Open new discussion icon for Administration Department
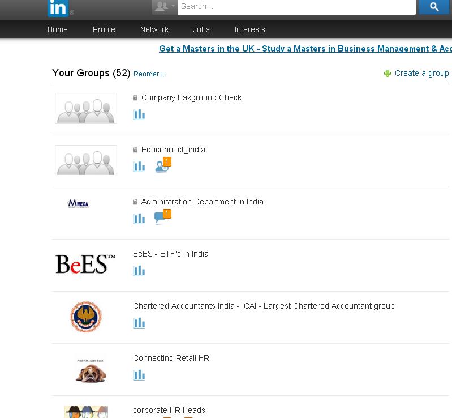 click(163, 217)
